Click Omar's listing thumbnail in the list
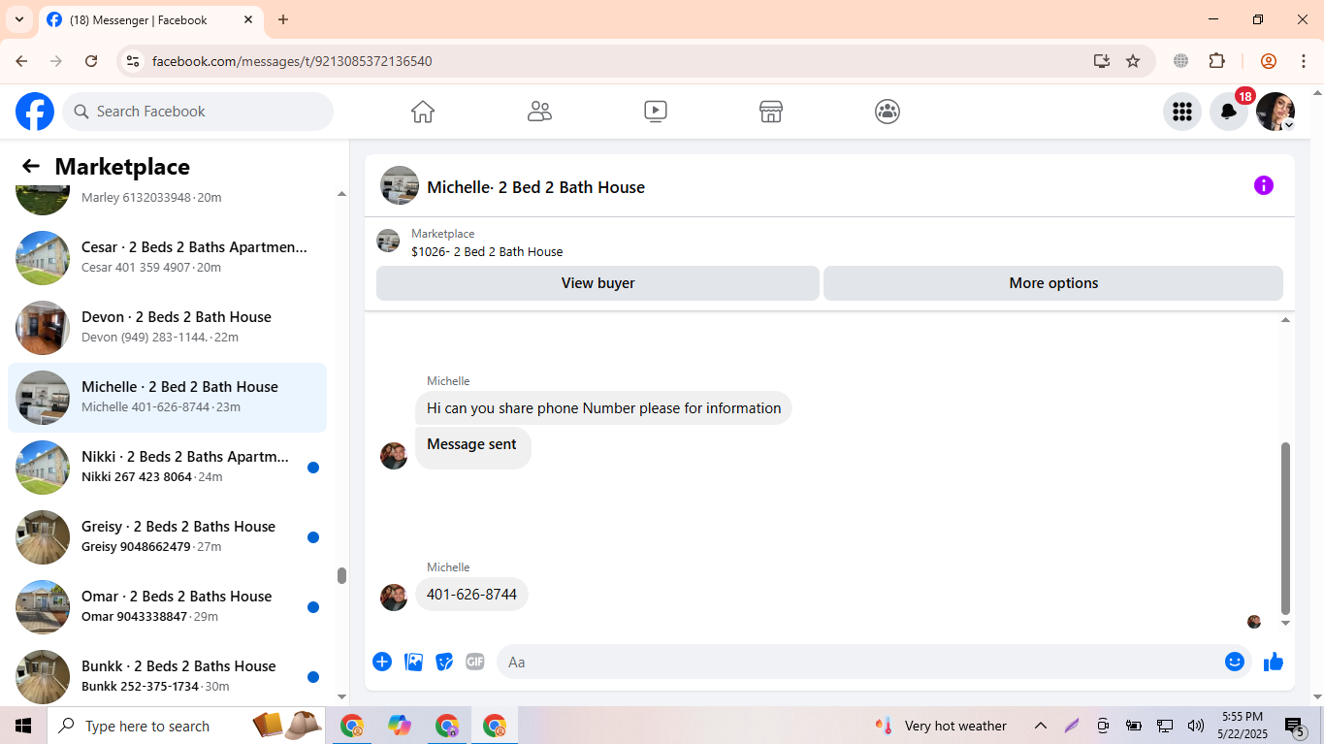 click(x=43, y=607)
